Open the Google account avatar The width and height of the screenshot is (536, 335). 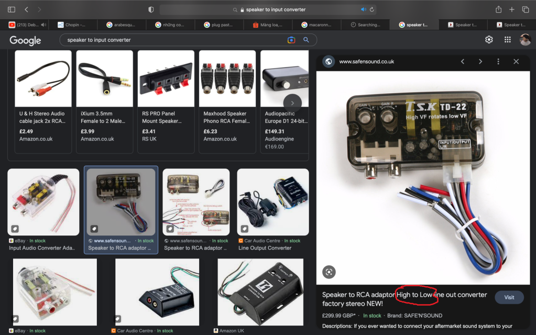click(525, 40)
